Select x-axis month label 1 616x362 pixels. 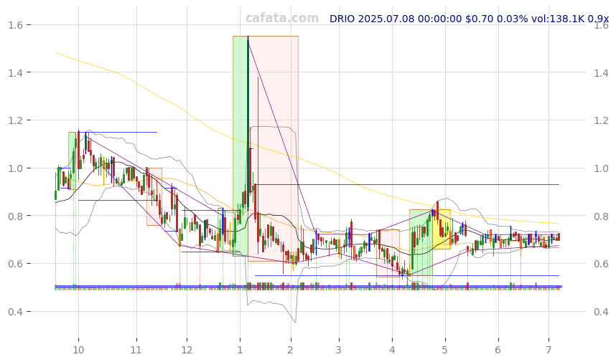[x=240, y=350]
